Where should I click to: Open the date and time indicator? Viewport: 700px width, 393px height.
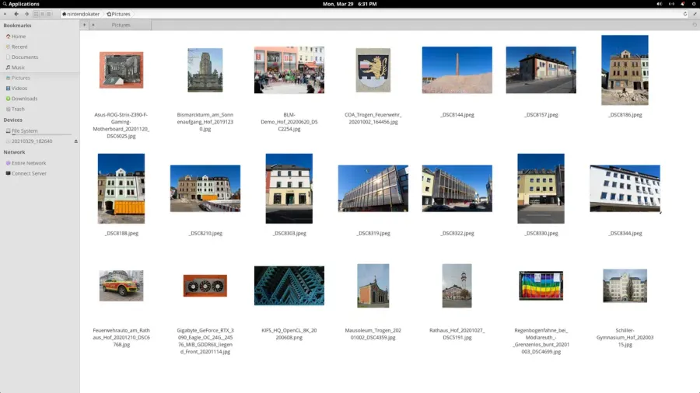coord(349,4)
